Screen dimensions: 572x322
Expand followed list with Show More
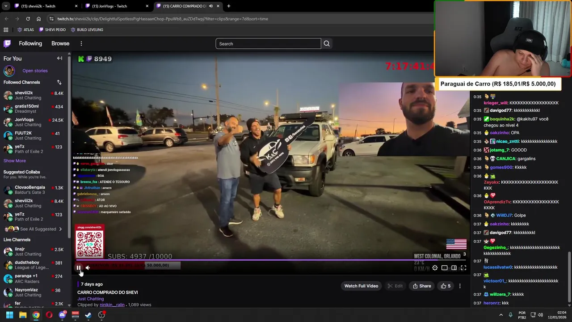[15, 161]
